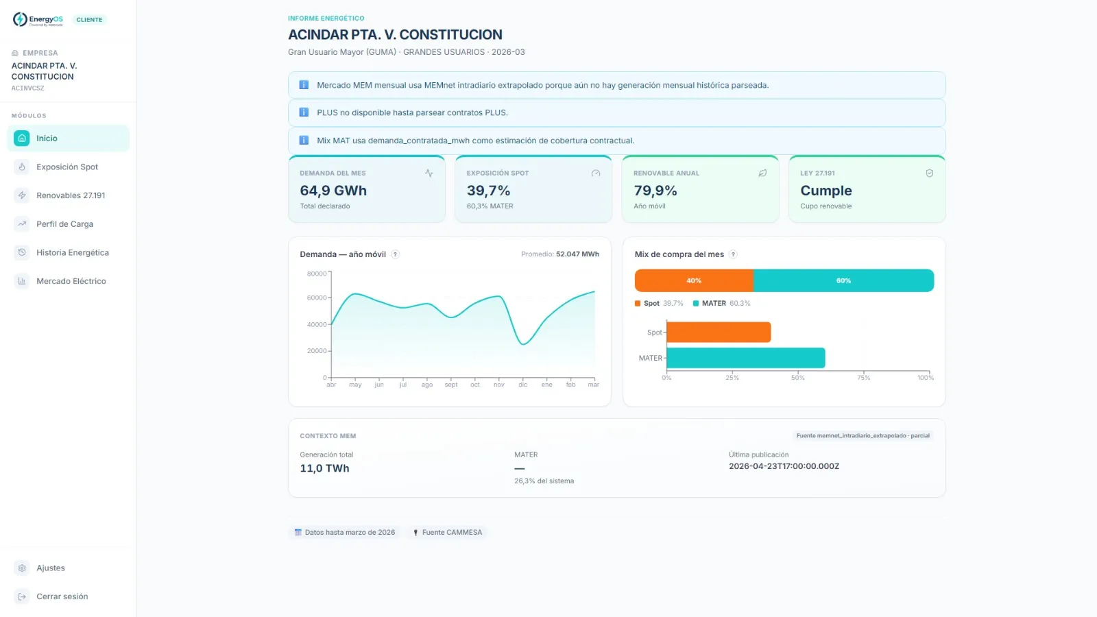Click info icon on MEM mensual notice
This screenshot has width=1097, height=617.
click(x=304, y=85)
